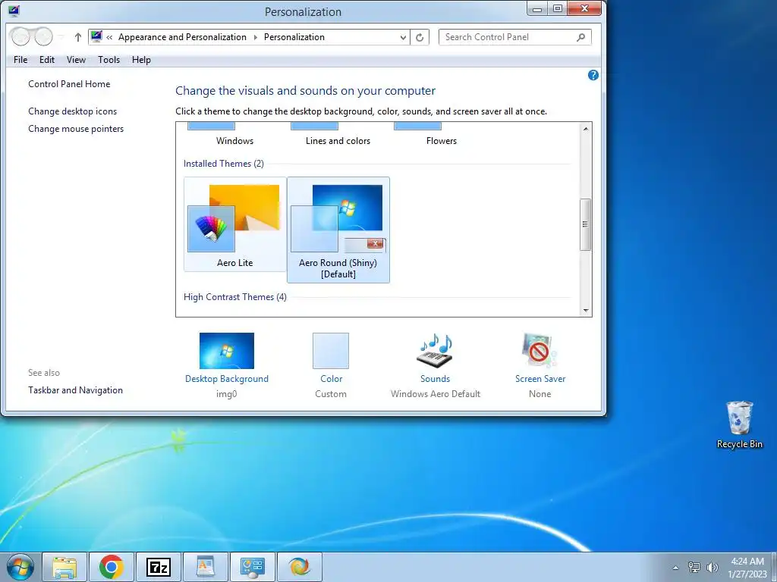777x582 pixels.
Task: Click the address bar location icon
Action: (x=96, y=36)
